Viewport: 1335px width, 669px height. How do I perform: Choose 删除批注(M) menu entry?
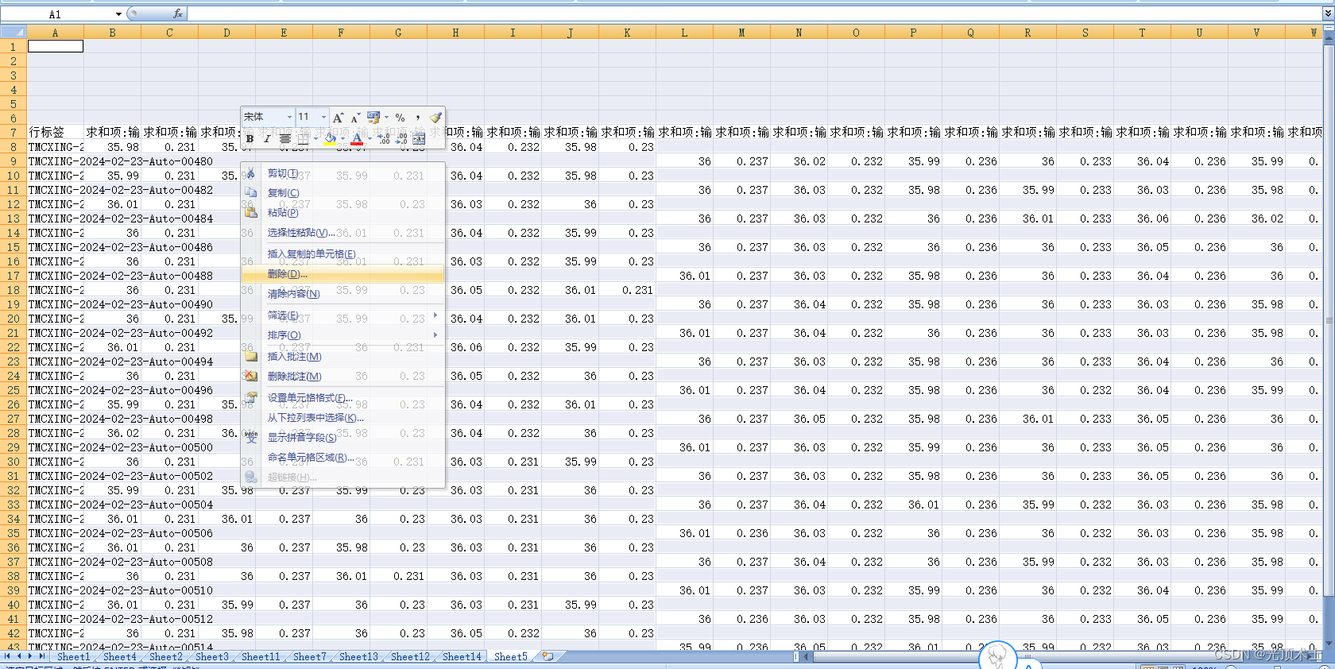pos(342,376)
